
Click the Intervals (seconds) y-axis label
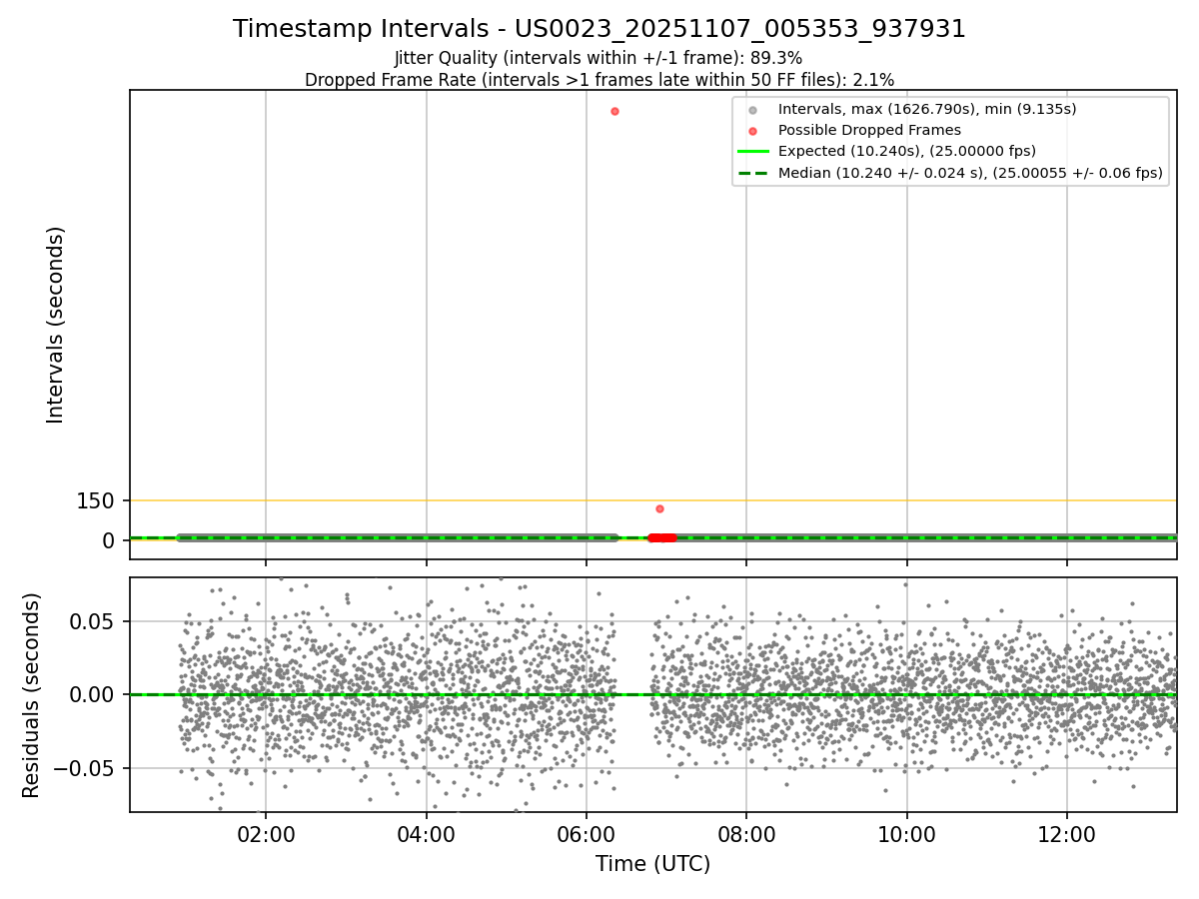[56, 325]
